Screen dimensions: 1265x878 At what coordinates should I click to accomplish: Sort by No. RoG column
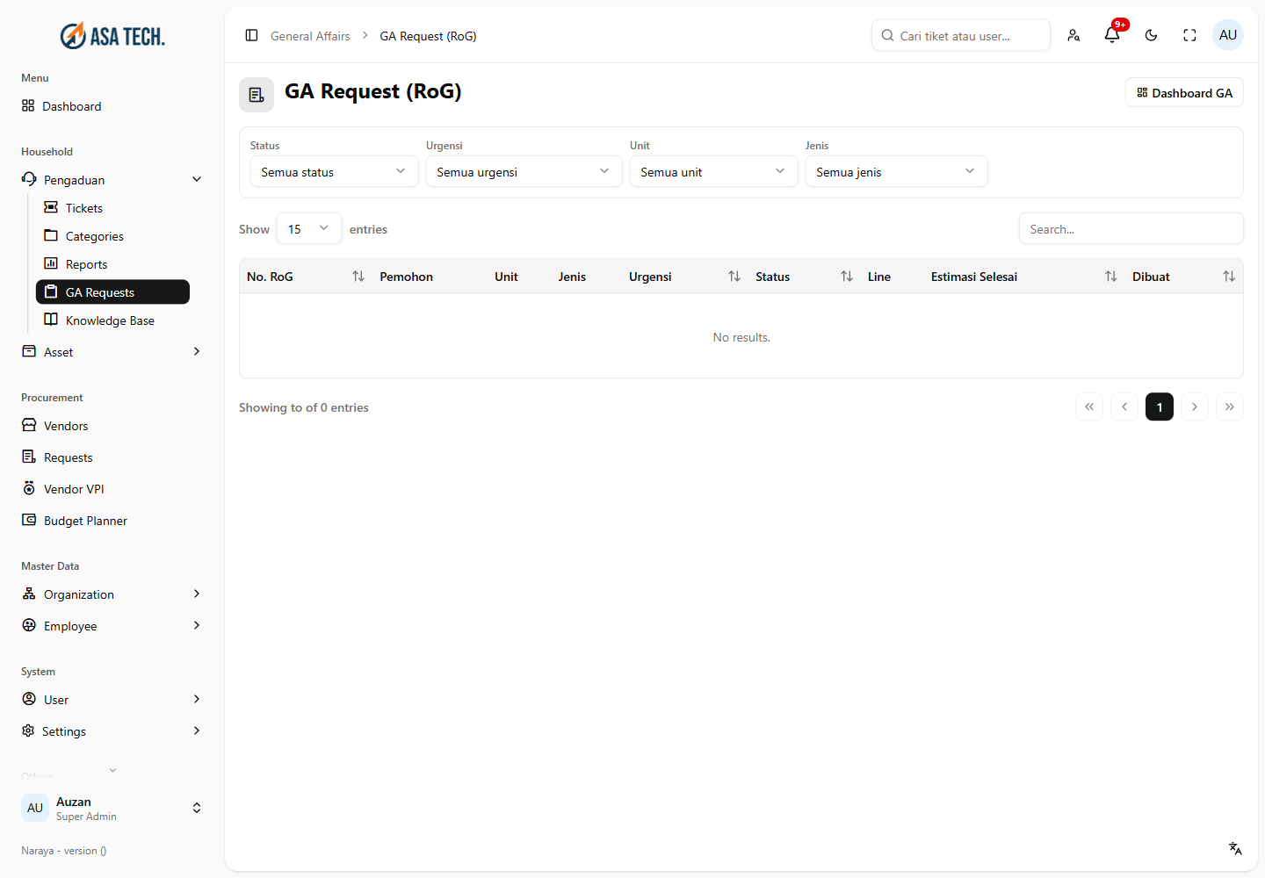click(x=358, y=277)
